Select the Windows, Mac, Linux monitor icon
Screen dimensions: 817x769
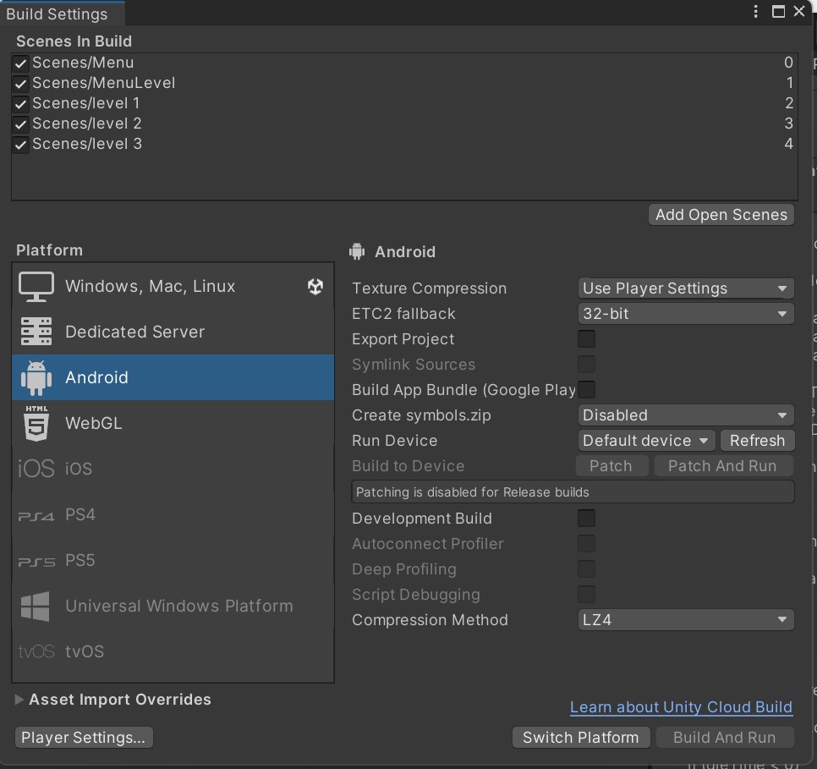(x=36, y=287)
